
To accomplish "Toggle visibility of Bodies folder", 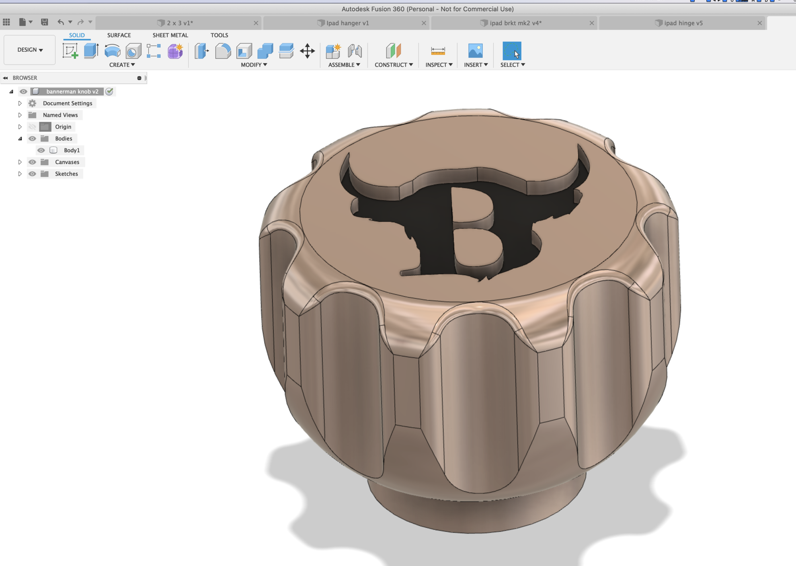I will pos(32,139).
